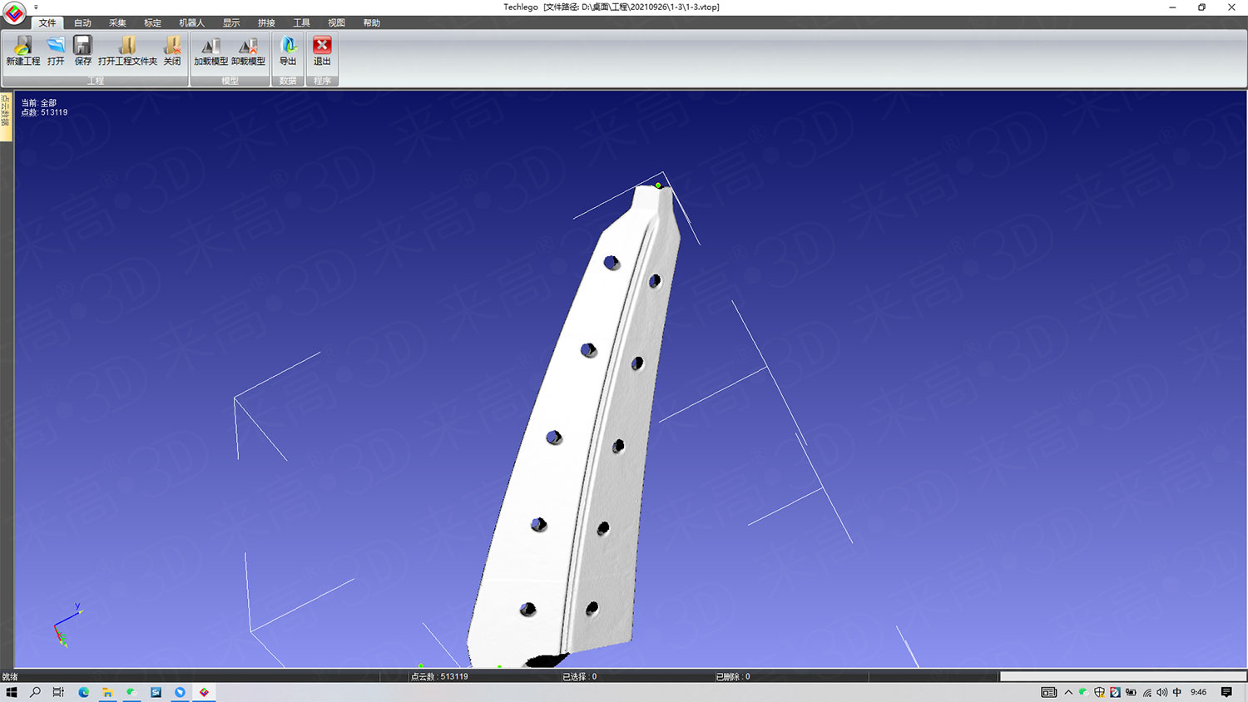
Task: Open a project with the 打开 icon
Action: [56, 51]
